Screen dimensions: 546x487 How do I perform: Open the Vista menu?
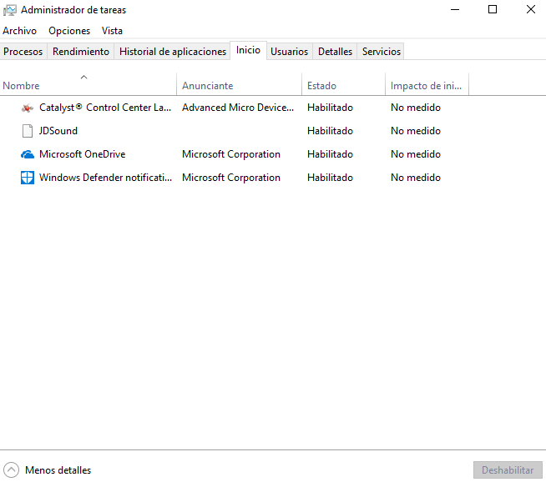click(112, 31)
